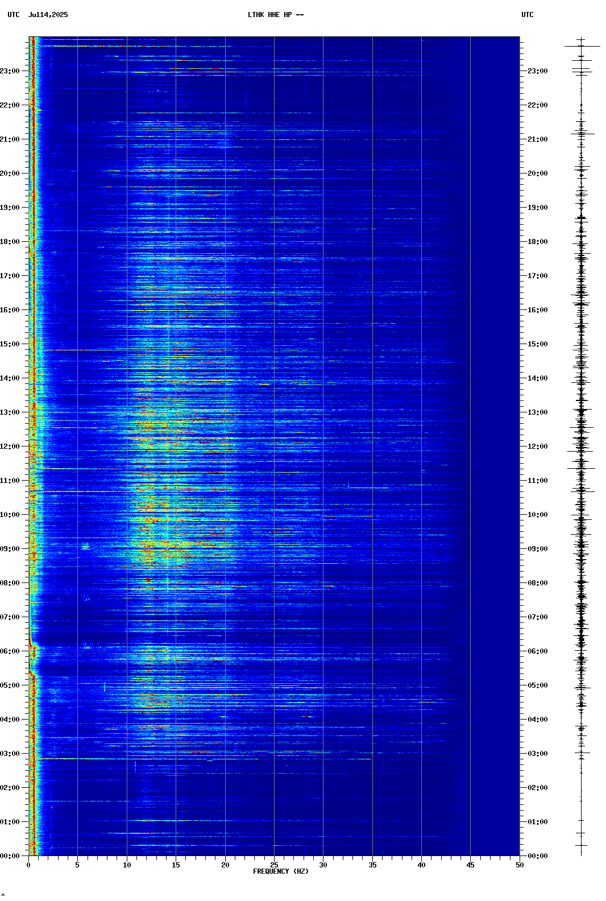Select '20:00' on the right time axis
This screenshot has height=901, width=606.
538,173
